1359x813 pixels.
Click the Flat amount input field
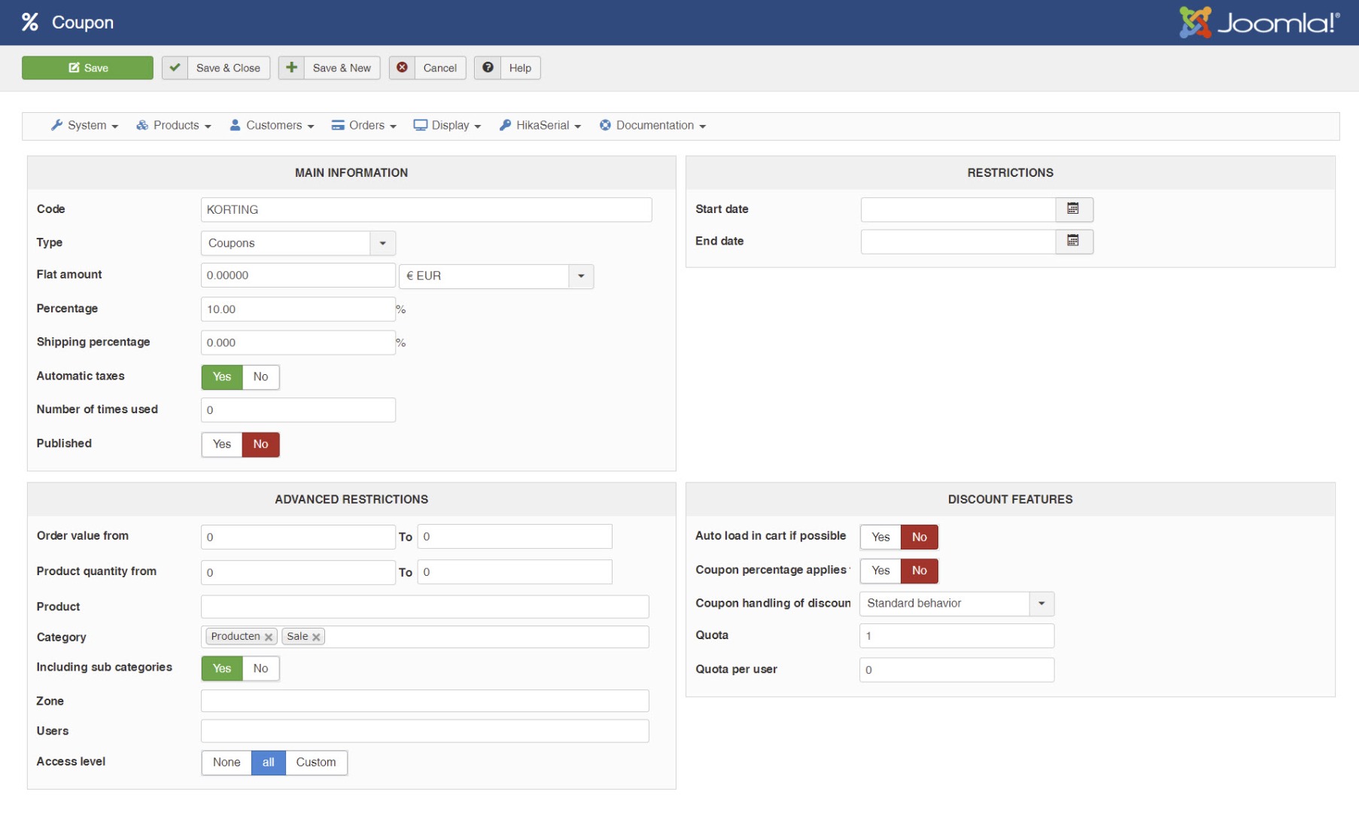(x=298, y=276)
